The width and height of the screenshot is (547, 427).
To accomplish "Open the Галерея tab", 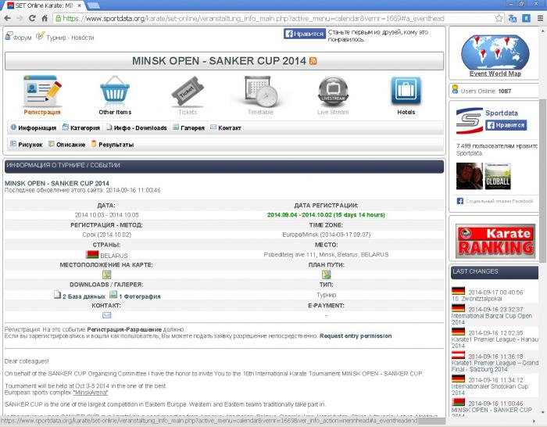I will 189,127.
